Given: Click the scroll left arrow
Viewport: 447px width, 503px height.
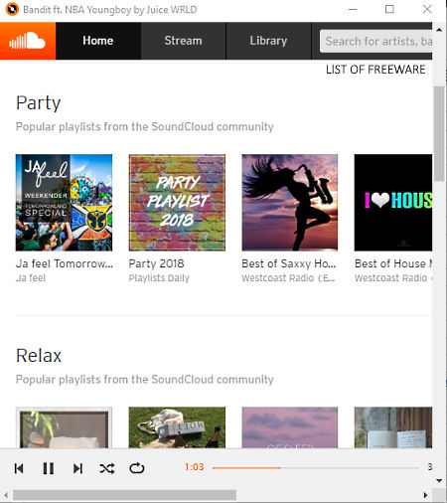Looking at the screenshot, I should (x=6, y=495).
